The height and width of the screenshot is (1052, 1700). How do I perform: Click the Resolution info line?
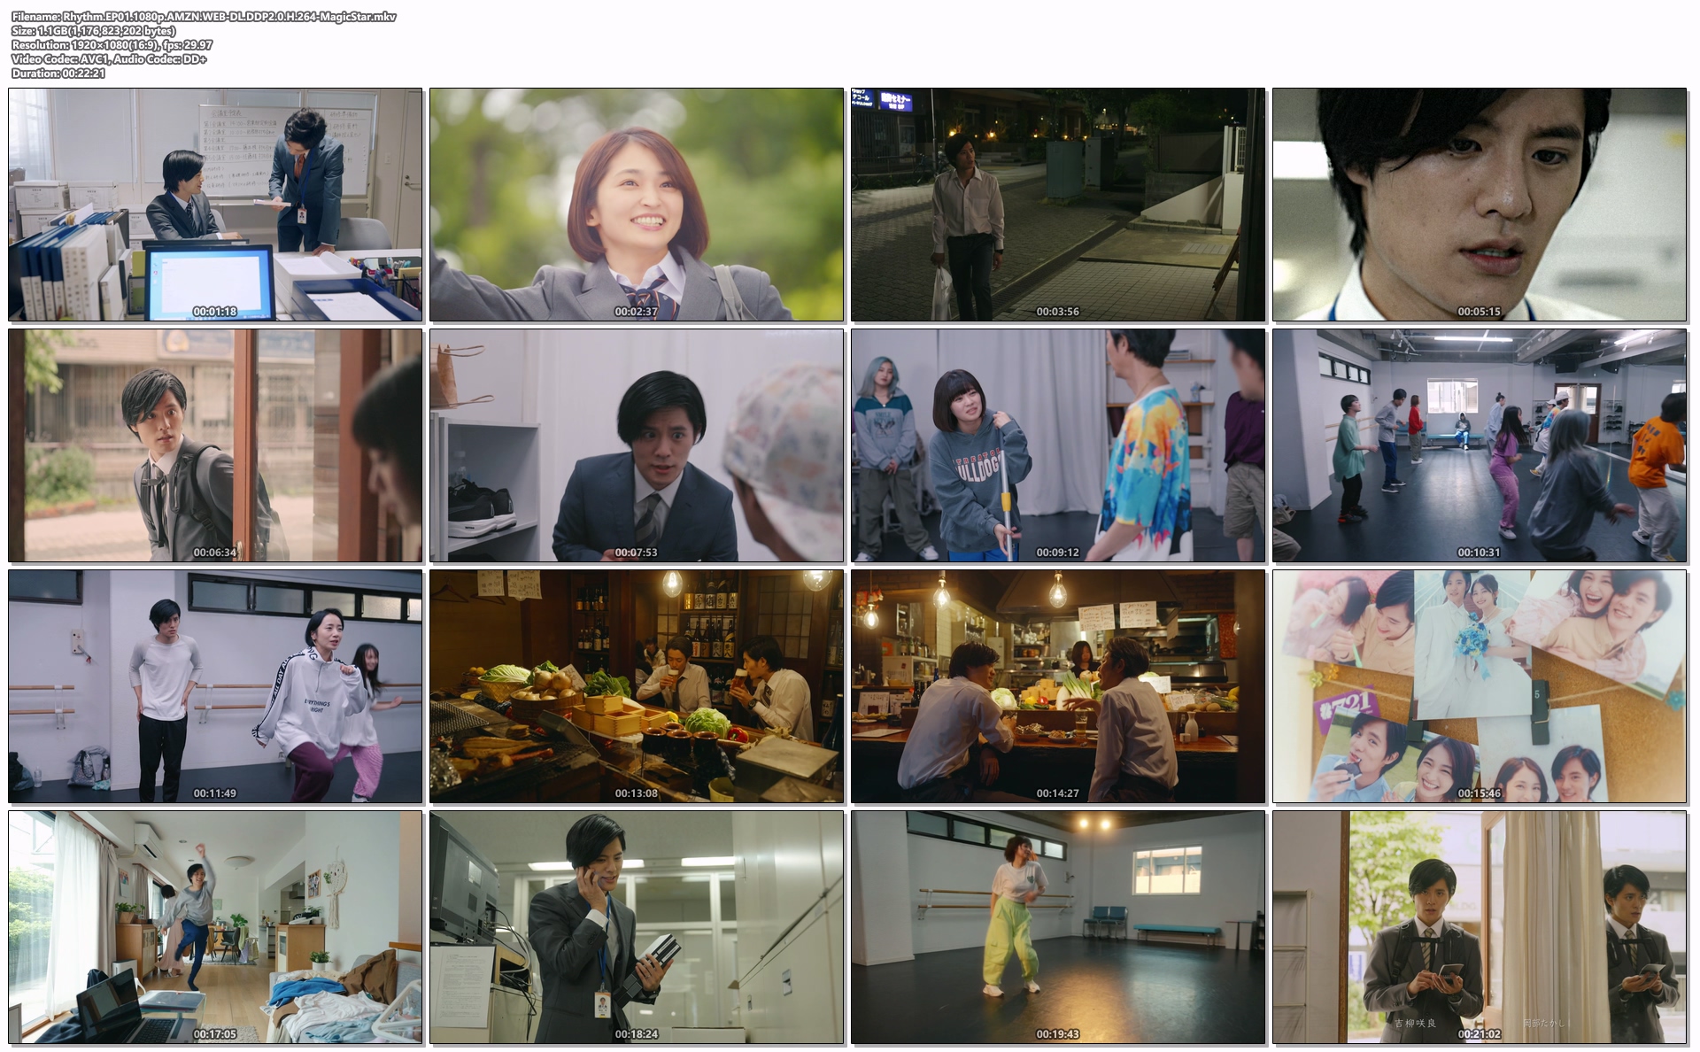(112, 45)
